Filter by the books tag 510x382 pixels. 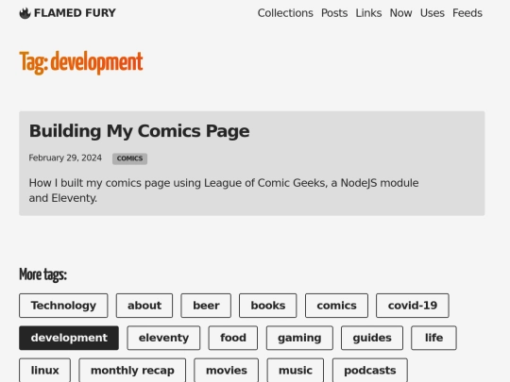point(268,306)
